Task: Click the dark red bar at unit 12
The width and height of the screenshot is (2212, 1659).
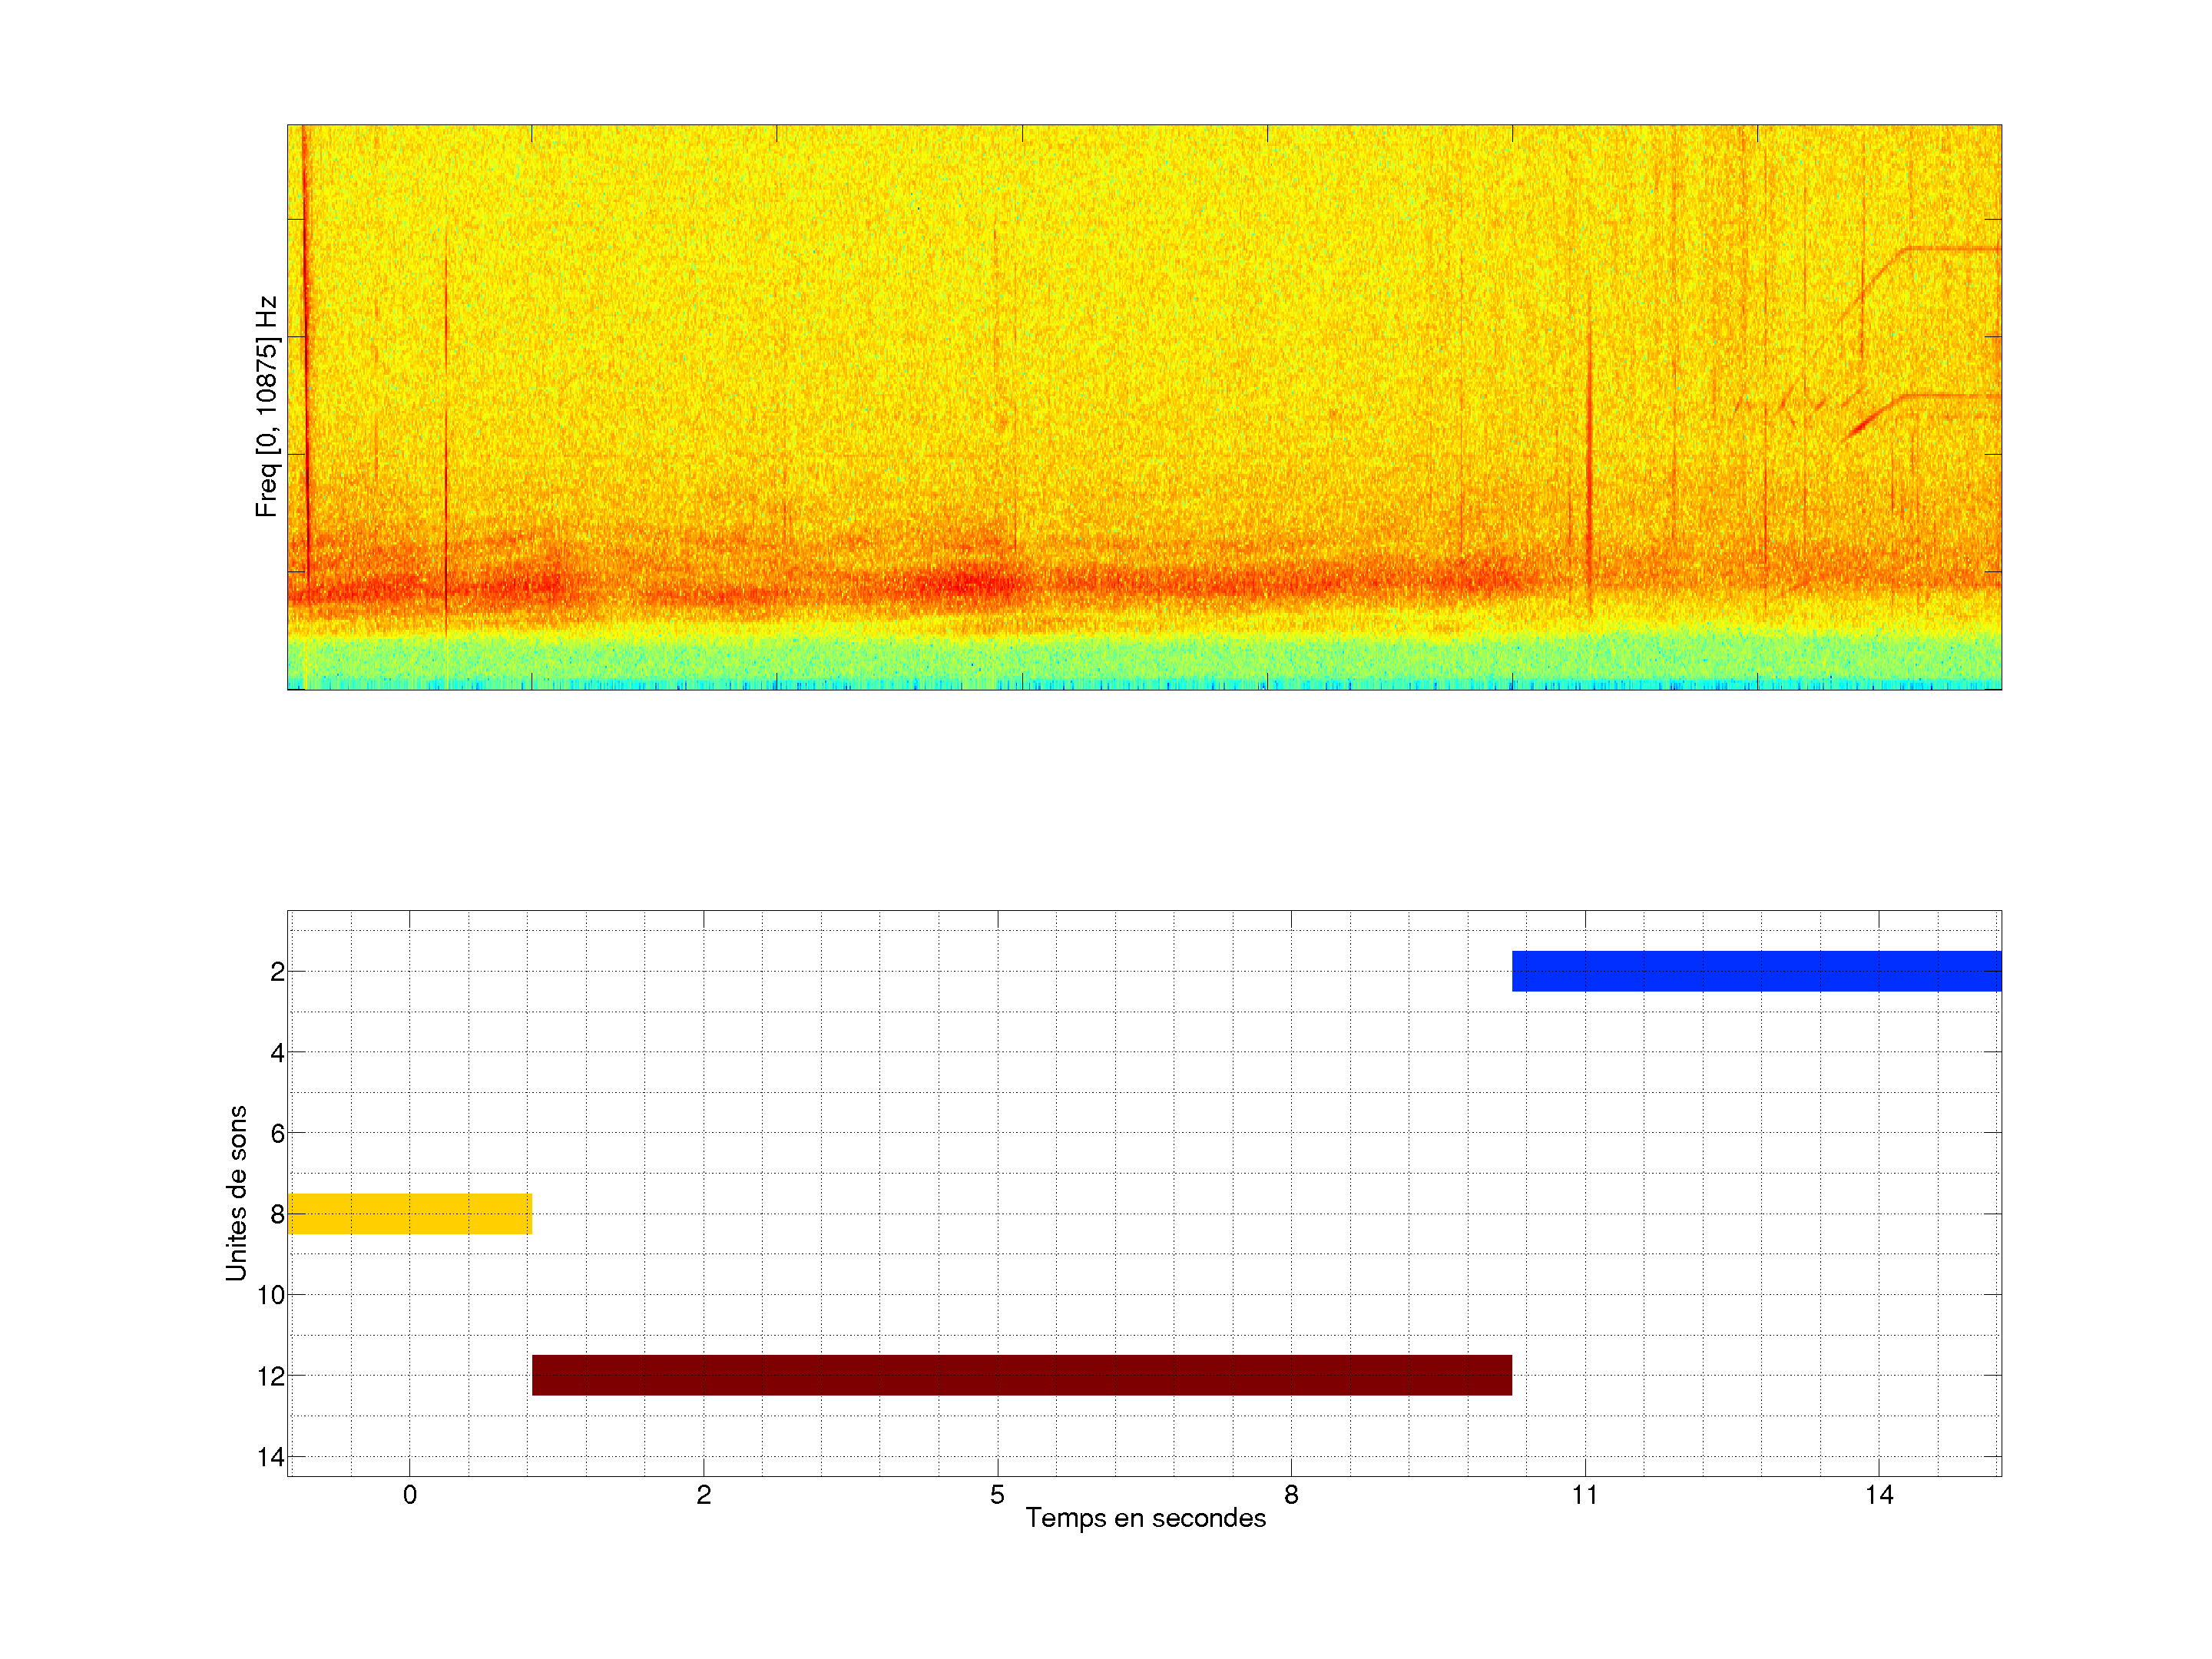Action: pos(1021,1375)
